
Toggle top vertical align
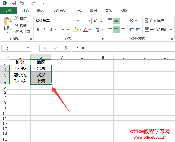(110, 21)
